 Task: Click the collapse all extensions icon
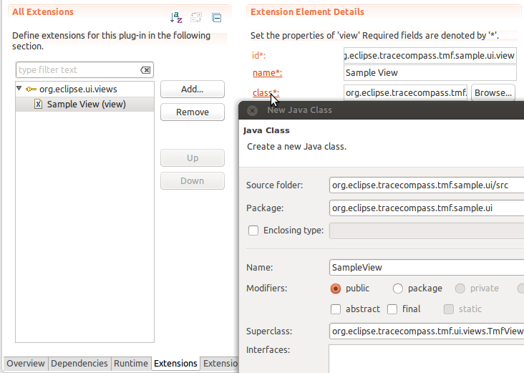click(216, 18)
